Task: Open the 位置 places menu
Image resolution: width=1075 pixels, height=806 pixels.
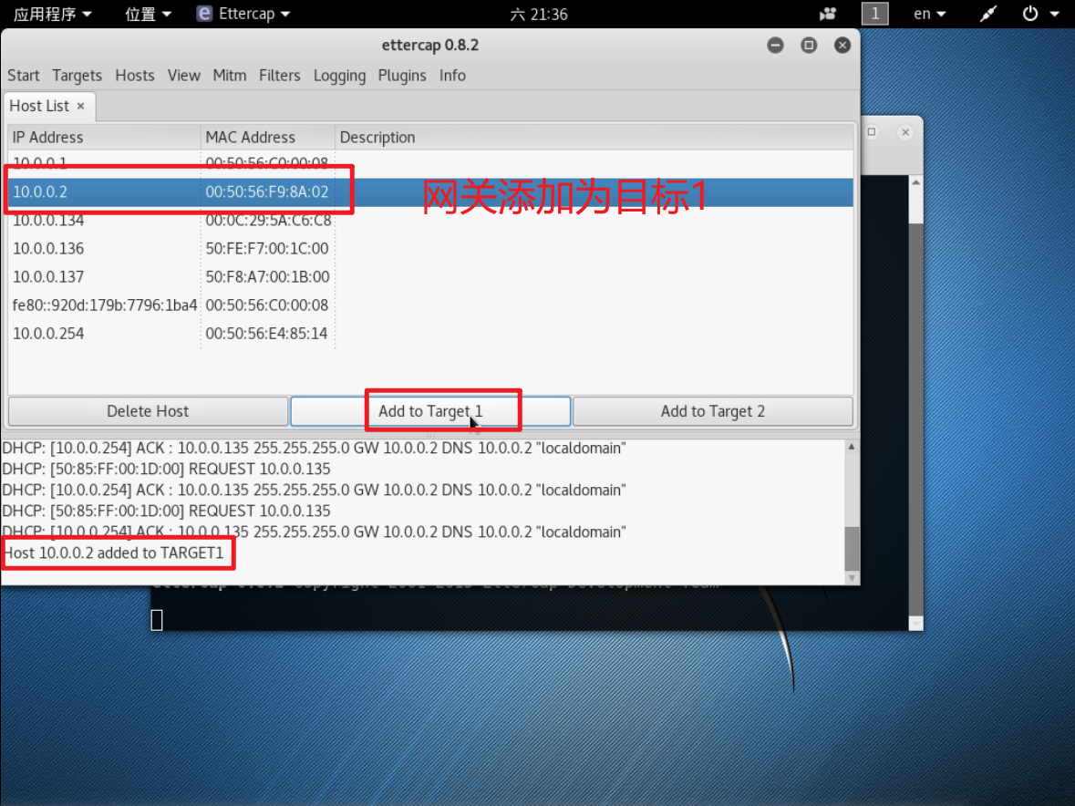Action: 148,14
